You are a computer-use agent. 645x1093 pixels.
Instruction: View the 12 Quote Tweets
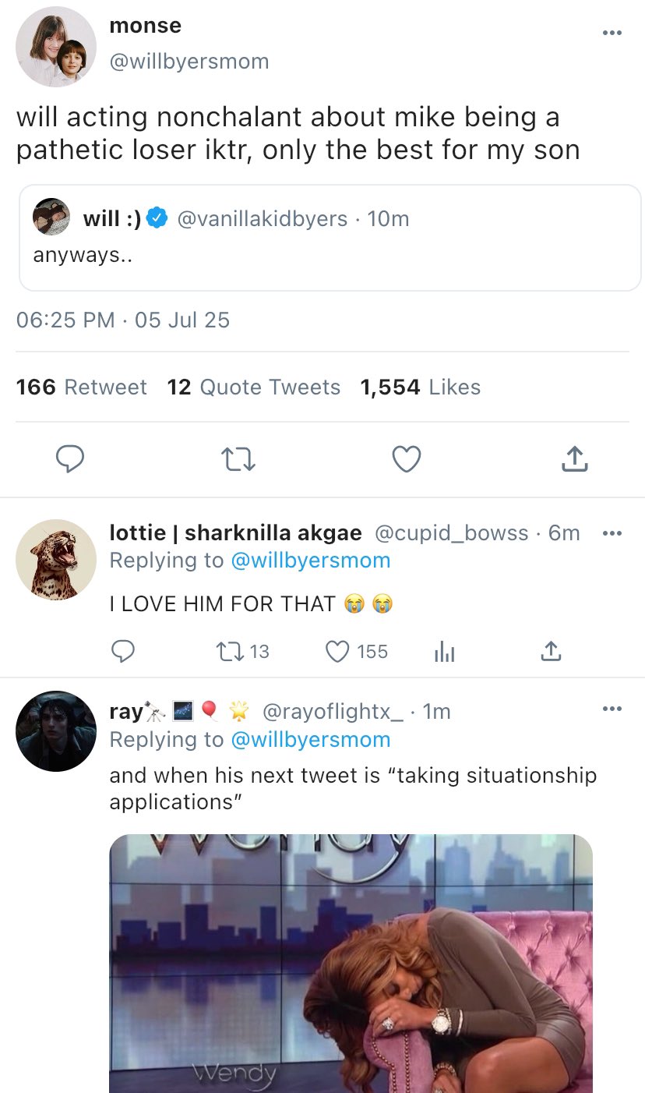(x=254, y=387)
